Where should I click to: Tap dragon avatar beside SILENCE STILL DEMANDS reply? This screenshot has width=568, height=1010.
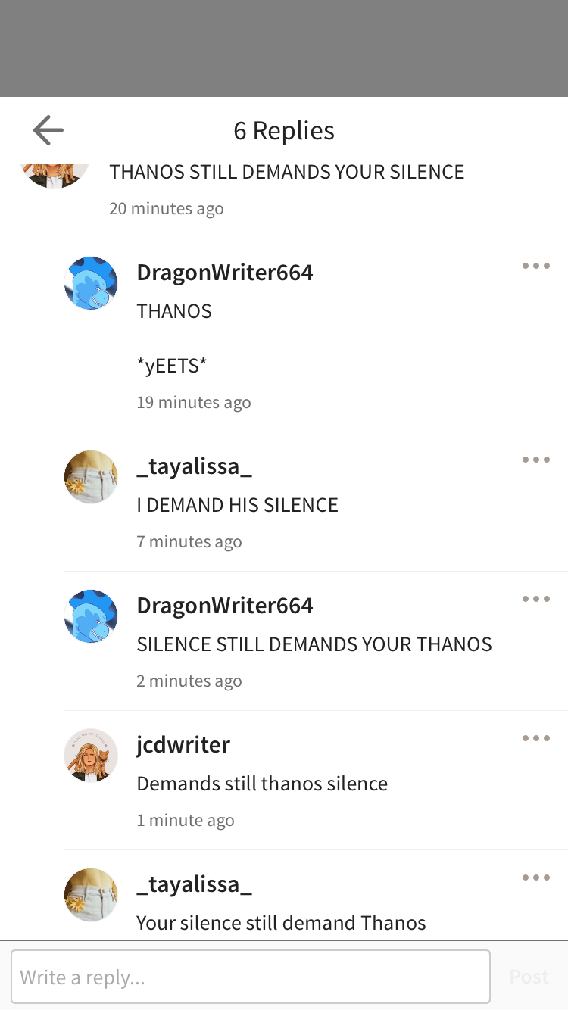91,616
